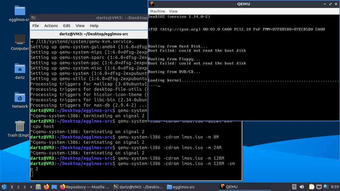Viewport: 340px width, 191px height.
Task: Click the terminal command ending with '-m 8M'
Action: point(168,137)
